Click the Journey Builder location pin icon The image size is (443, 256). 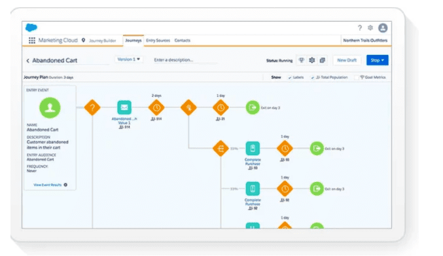point(83,41)
